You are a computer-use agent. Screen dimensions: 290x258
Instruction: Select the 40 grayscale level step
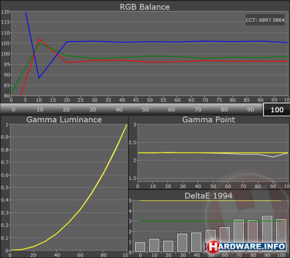(118, 109)
